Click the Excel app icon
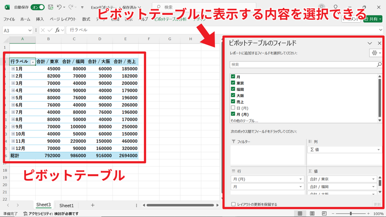Screen dimensions: 386x217 7,7
